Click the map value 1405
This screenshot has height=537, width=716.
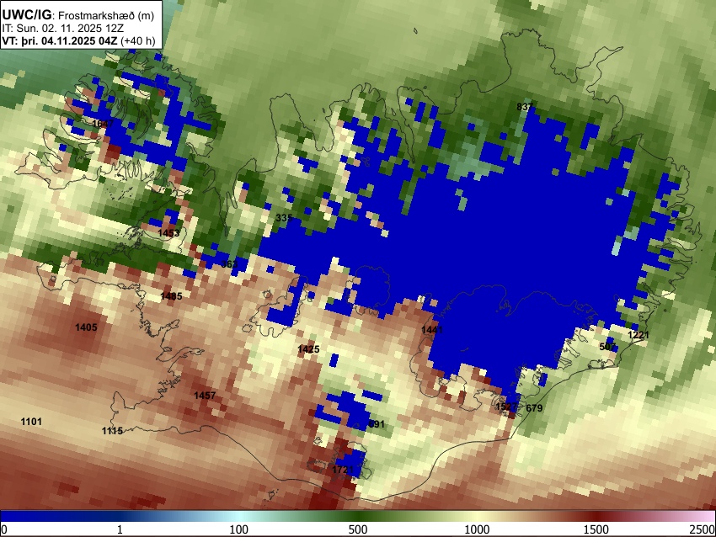click(x=86, y=327)
